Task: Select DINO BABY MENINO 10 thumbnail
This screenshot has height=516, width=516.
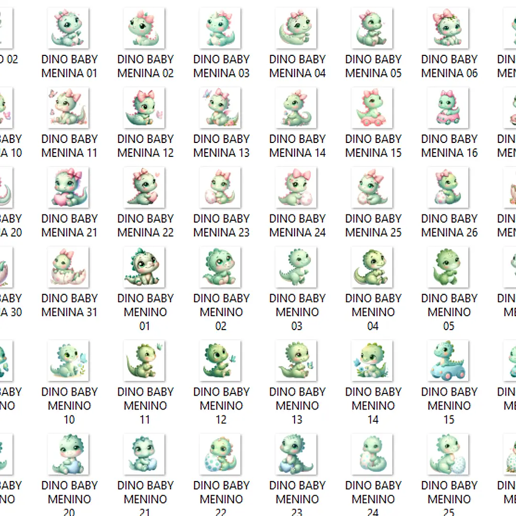Action: pyautogui.click(x=69, y=361)
